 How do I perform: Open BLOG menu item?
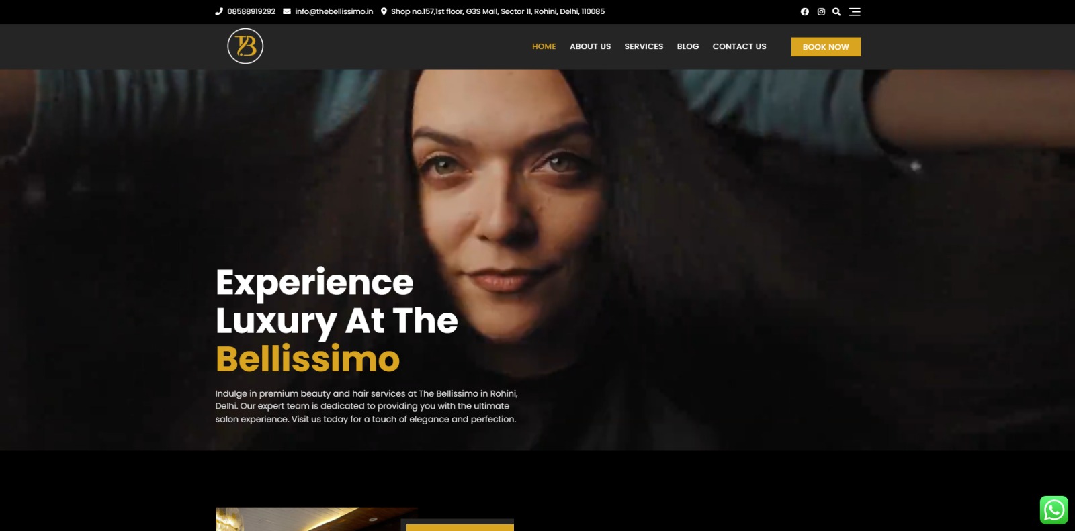[688, 46]
